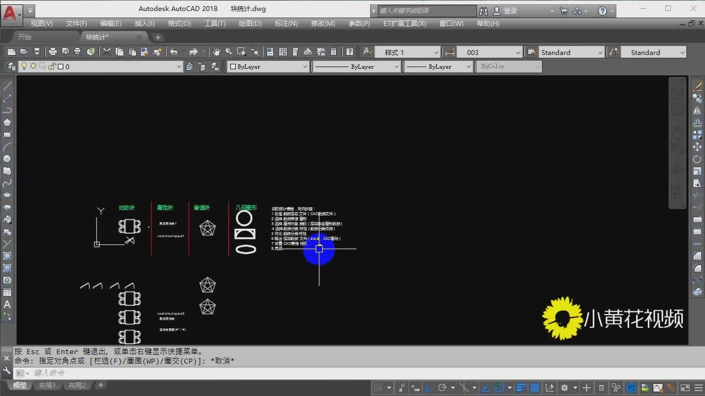
Task: Open the 文件(F) menu
Action: [x=77, y=24]
